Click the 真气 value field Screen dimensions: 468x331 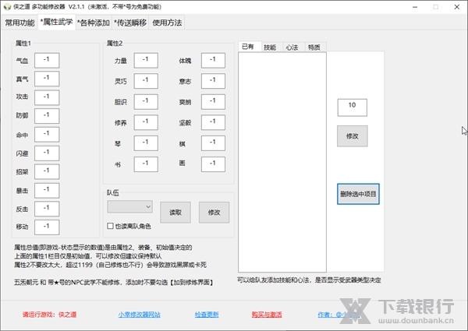pyautogui.click(x=47, y=79)
